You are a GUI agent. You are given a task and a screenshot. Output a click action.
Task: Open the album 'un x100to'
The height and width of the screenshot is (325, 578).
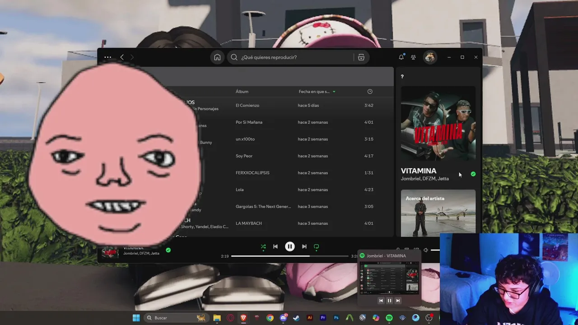[x=245, y=139]
